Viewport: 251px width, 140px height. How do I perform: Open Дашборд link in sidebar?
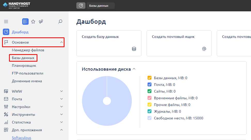coord(20,32)
